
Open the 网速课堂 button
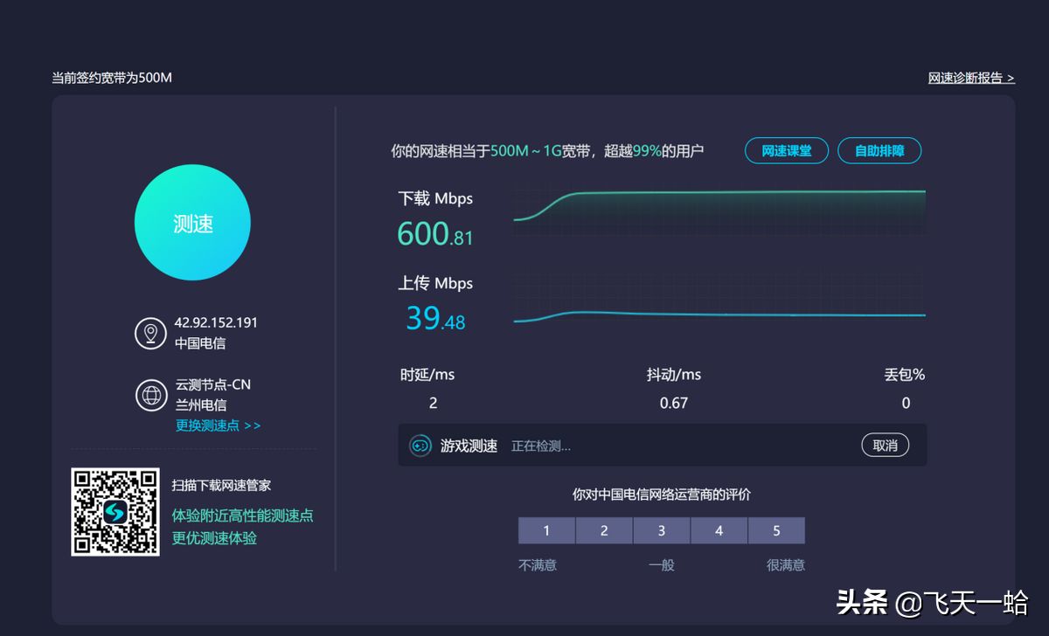pos(786,150)
